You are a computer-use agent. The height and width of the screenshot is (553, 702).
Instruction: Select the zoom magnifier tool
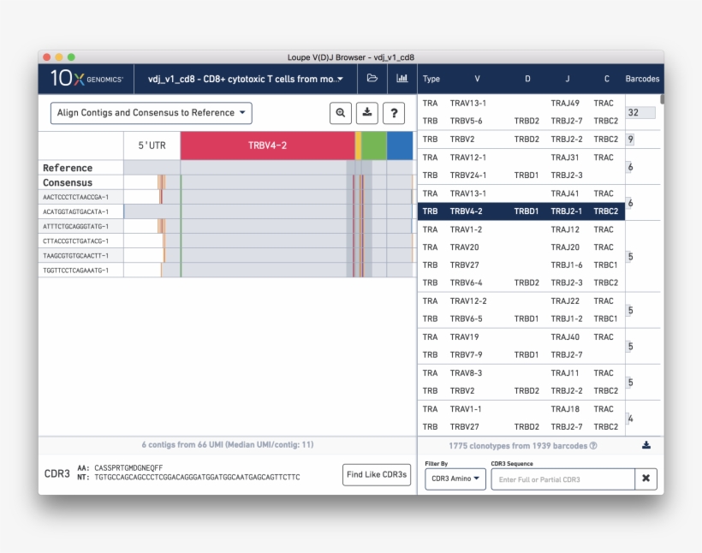click(340, 113)
